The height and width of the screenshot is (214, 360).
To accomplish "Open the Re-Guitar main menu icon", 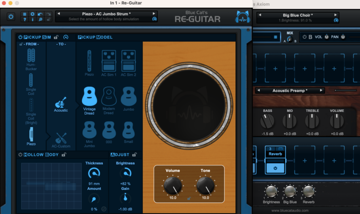I will pos(25,14).
